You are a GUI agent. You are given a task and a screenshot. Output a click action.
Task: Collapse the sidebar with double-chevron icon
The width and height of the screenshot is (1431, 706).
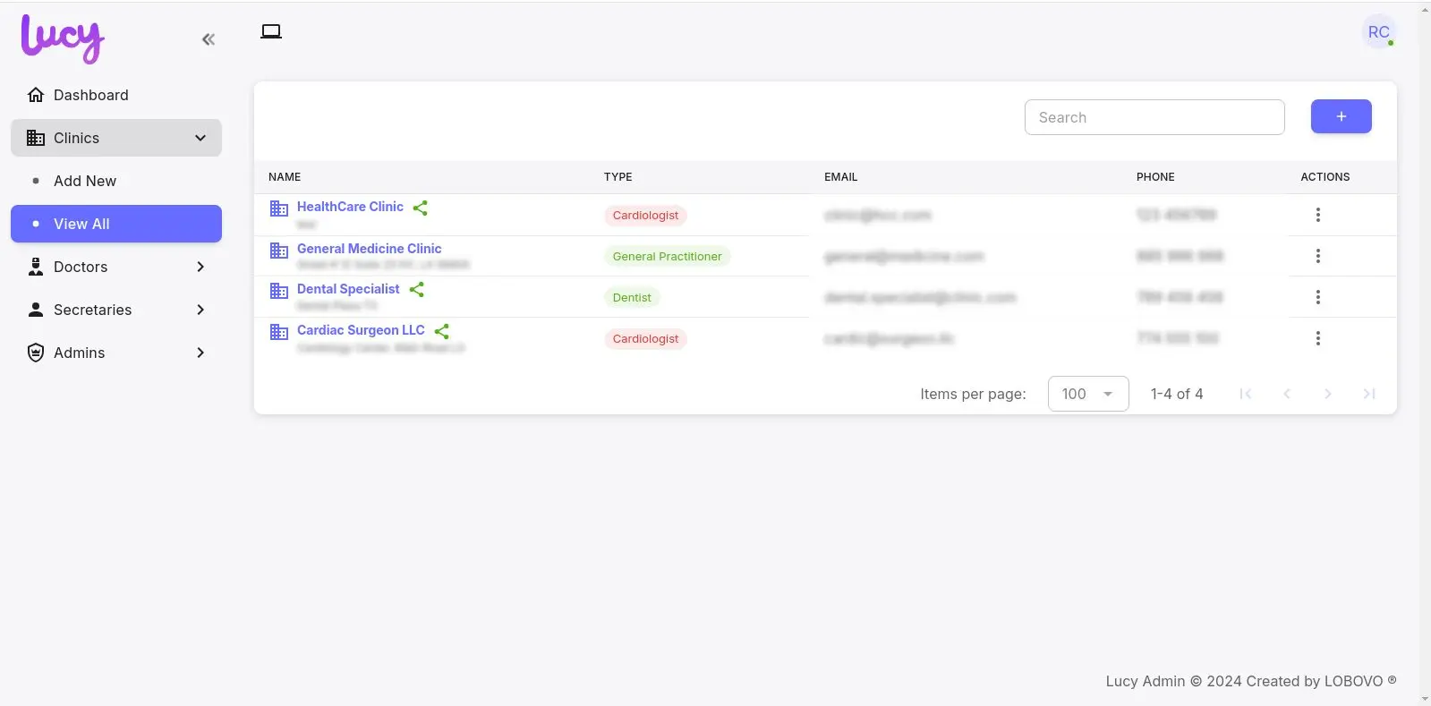click(x=209, y=39)
